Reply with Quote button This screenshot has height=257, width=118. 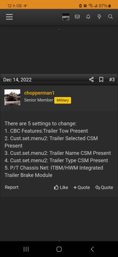(104, 187)
